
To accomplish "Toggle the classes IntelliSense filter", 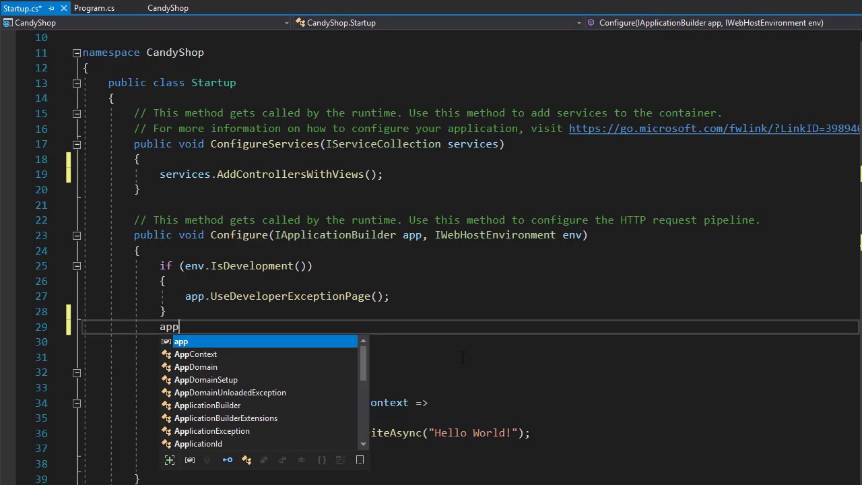I will click(246, 460).
